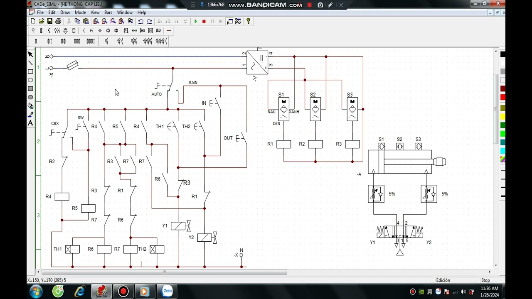The width and height of the screenshot is (532, 299).
Task: Click the Redo arrow icon
Action: coord(149,21)
